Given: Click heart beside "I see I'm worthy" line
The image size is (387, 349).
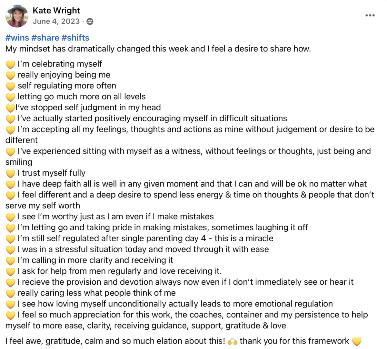Looking at the screenshot, I should point(10,217).
